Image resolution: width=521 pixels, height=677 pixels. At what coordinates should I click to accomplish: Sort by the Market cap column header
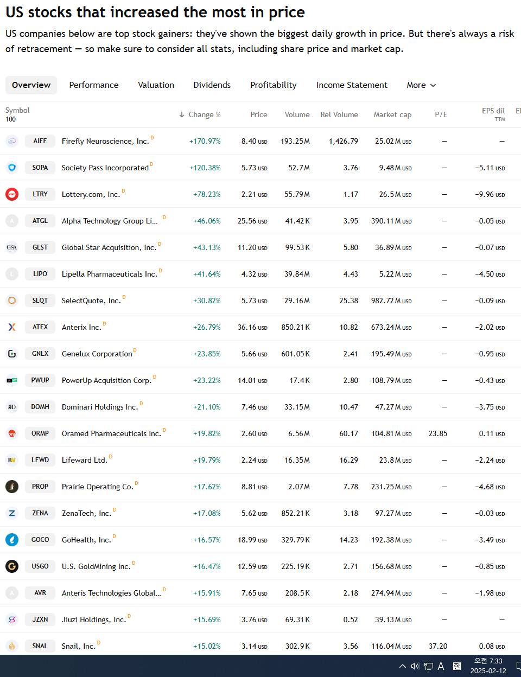click(392, 114)
